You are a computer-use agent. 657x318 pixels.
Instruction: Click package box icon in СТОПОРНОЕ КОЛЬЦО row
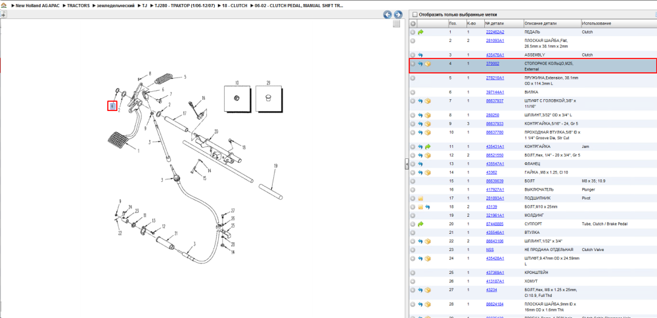(428, 64)
